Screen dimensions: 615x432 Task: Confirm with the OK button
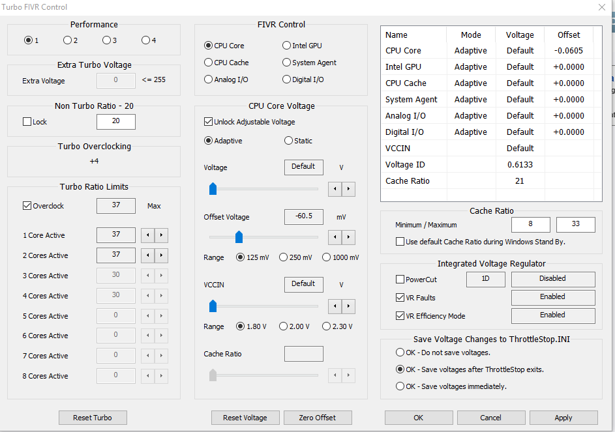click(419, 418)
